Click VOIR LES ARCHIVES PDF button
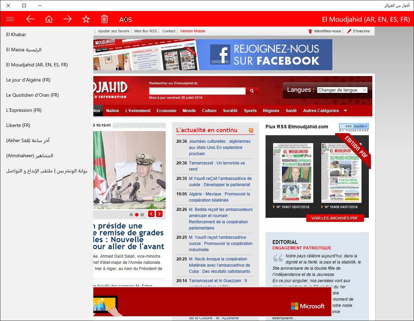 (335, 218)
